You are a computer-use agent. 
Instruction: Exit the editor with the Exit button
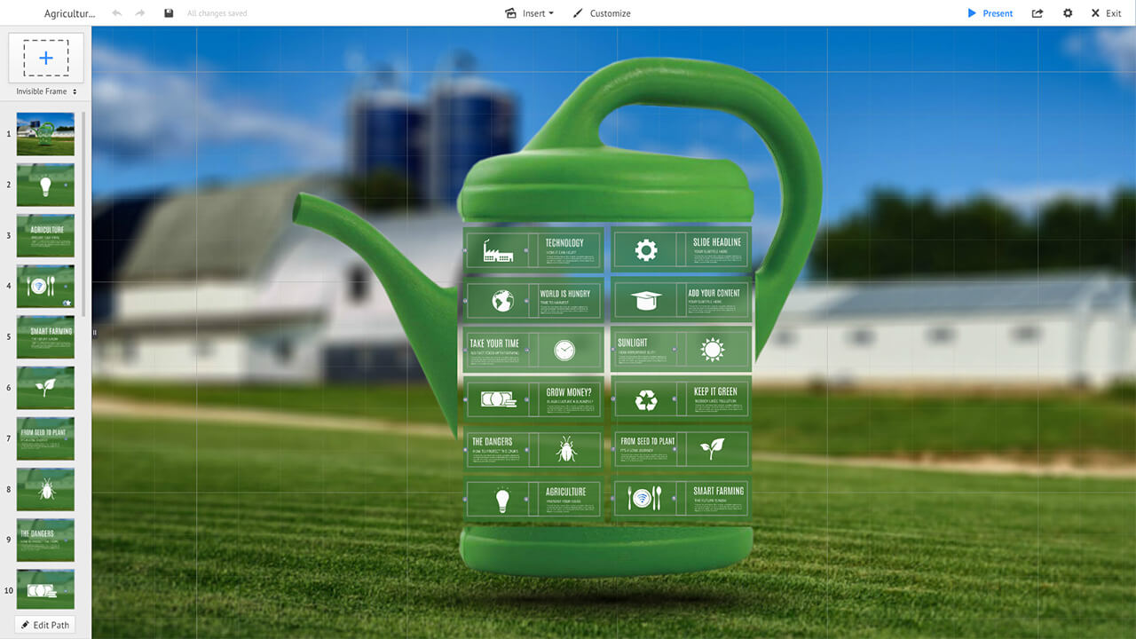point(1106,13)
